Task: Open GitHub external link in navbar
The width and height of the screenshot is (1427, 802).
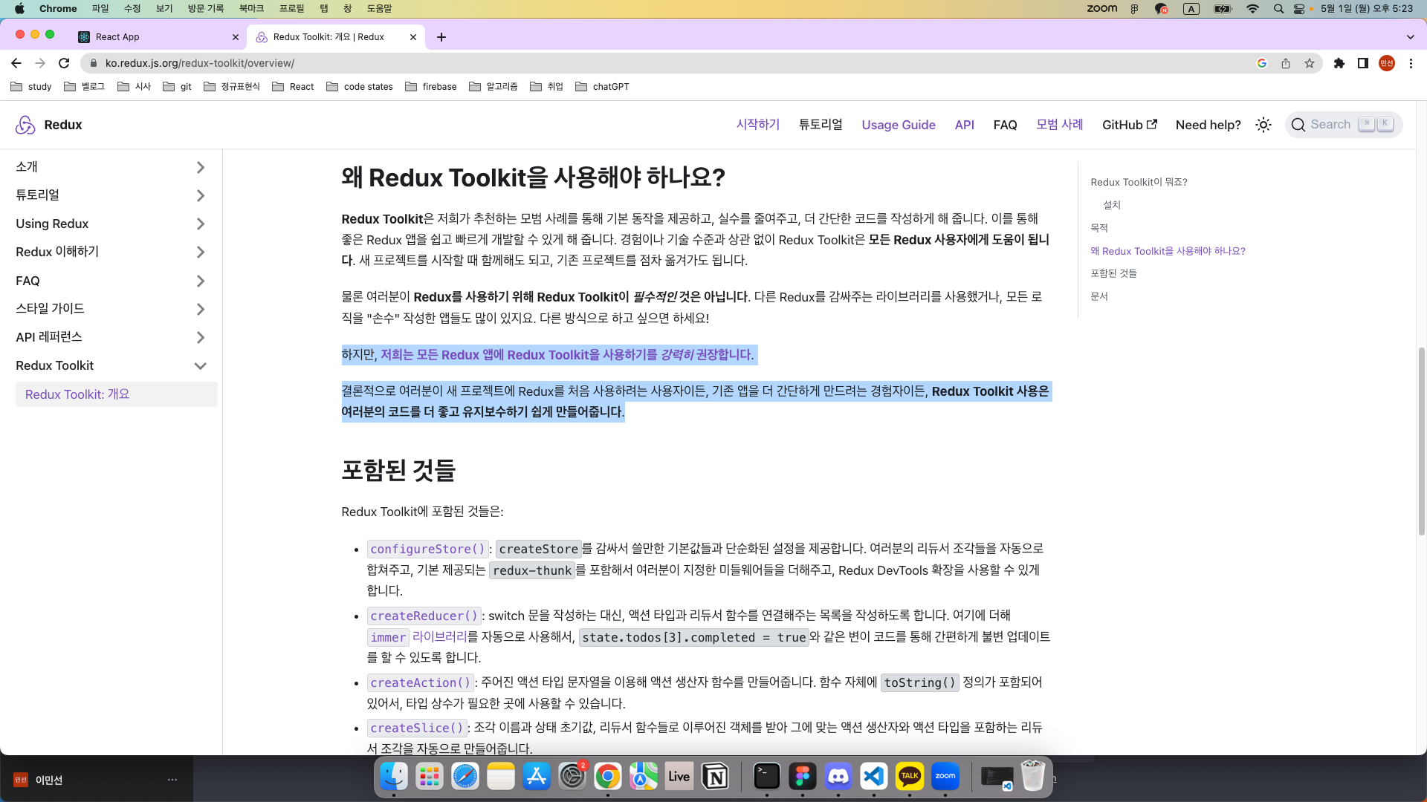Action: click(1129, 125)
